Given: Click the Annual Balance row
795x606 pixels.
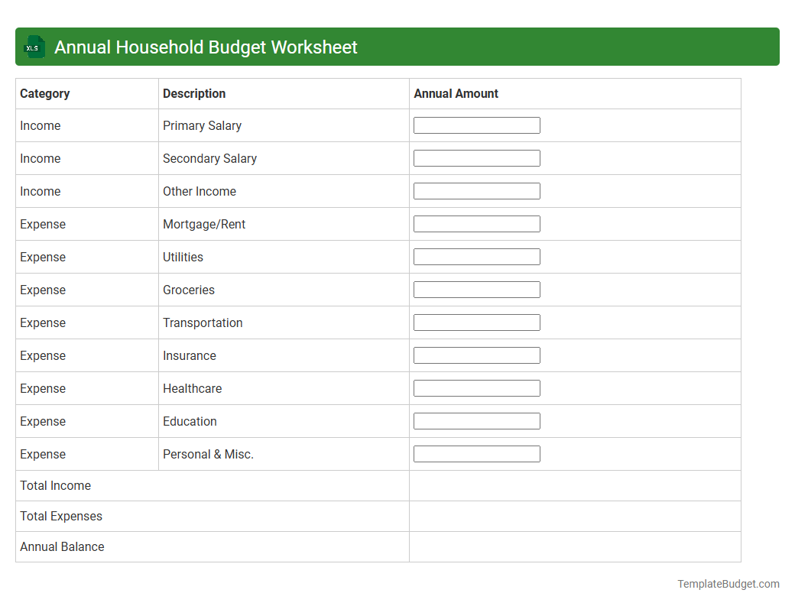Looking at the screenshot, I should tap(62, 546).
